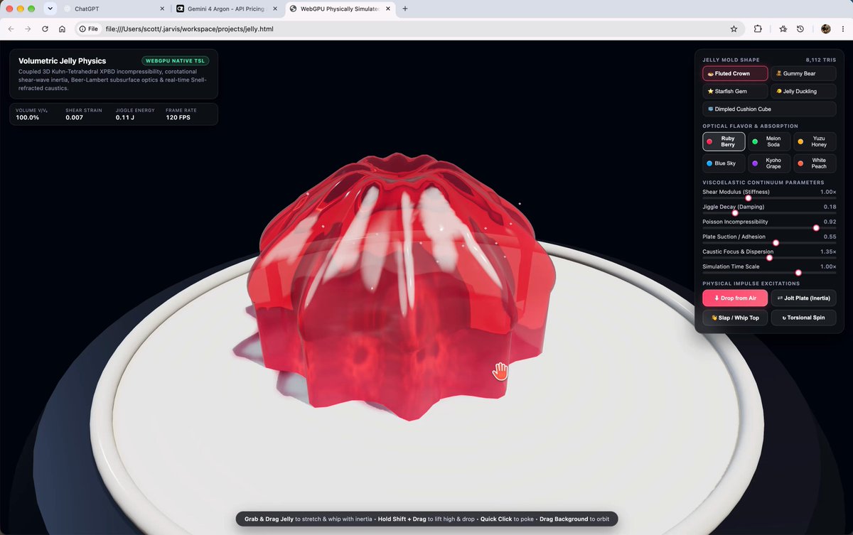Click the 0.11 J jiggle energy value
Viewport: 853px width, 535px height.
(125, 117)
